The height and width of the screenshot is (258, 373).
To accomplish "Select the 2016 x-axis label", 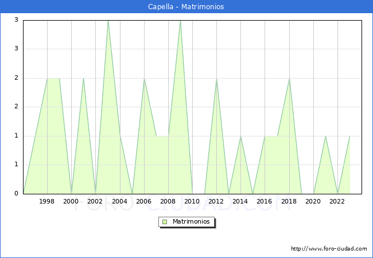I will 265,201.
